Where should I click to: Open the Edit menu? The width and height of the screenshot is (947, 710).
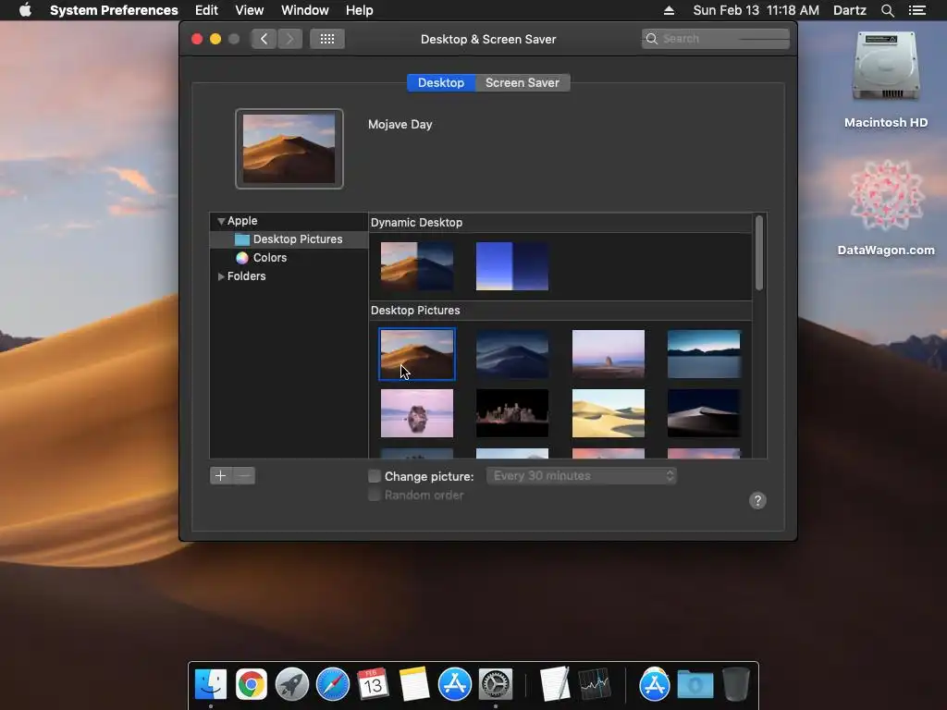click(x=206, y=10)
